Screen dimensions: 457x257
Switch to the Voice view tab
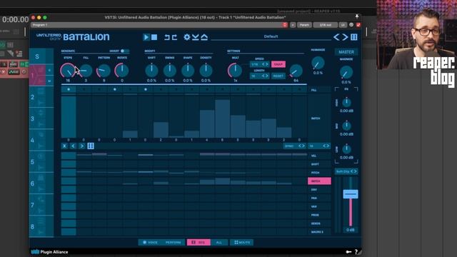coord(150,242)
